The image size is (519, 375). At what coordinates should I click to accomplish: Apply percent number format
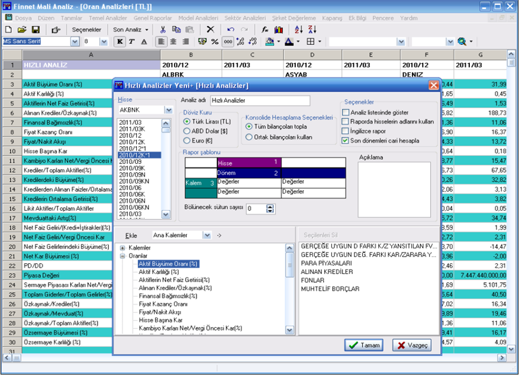point(215,41)
